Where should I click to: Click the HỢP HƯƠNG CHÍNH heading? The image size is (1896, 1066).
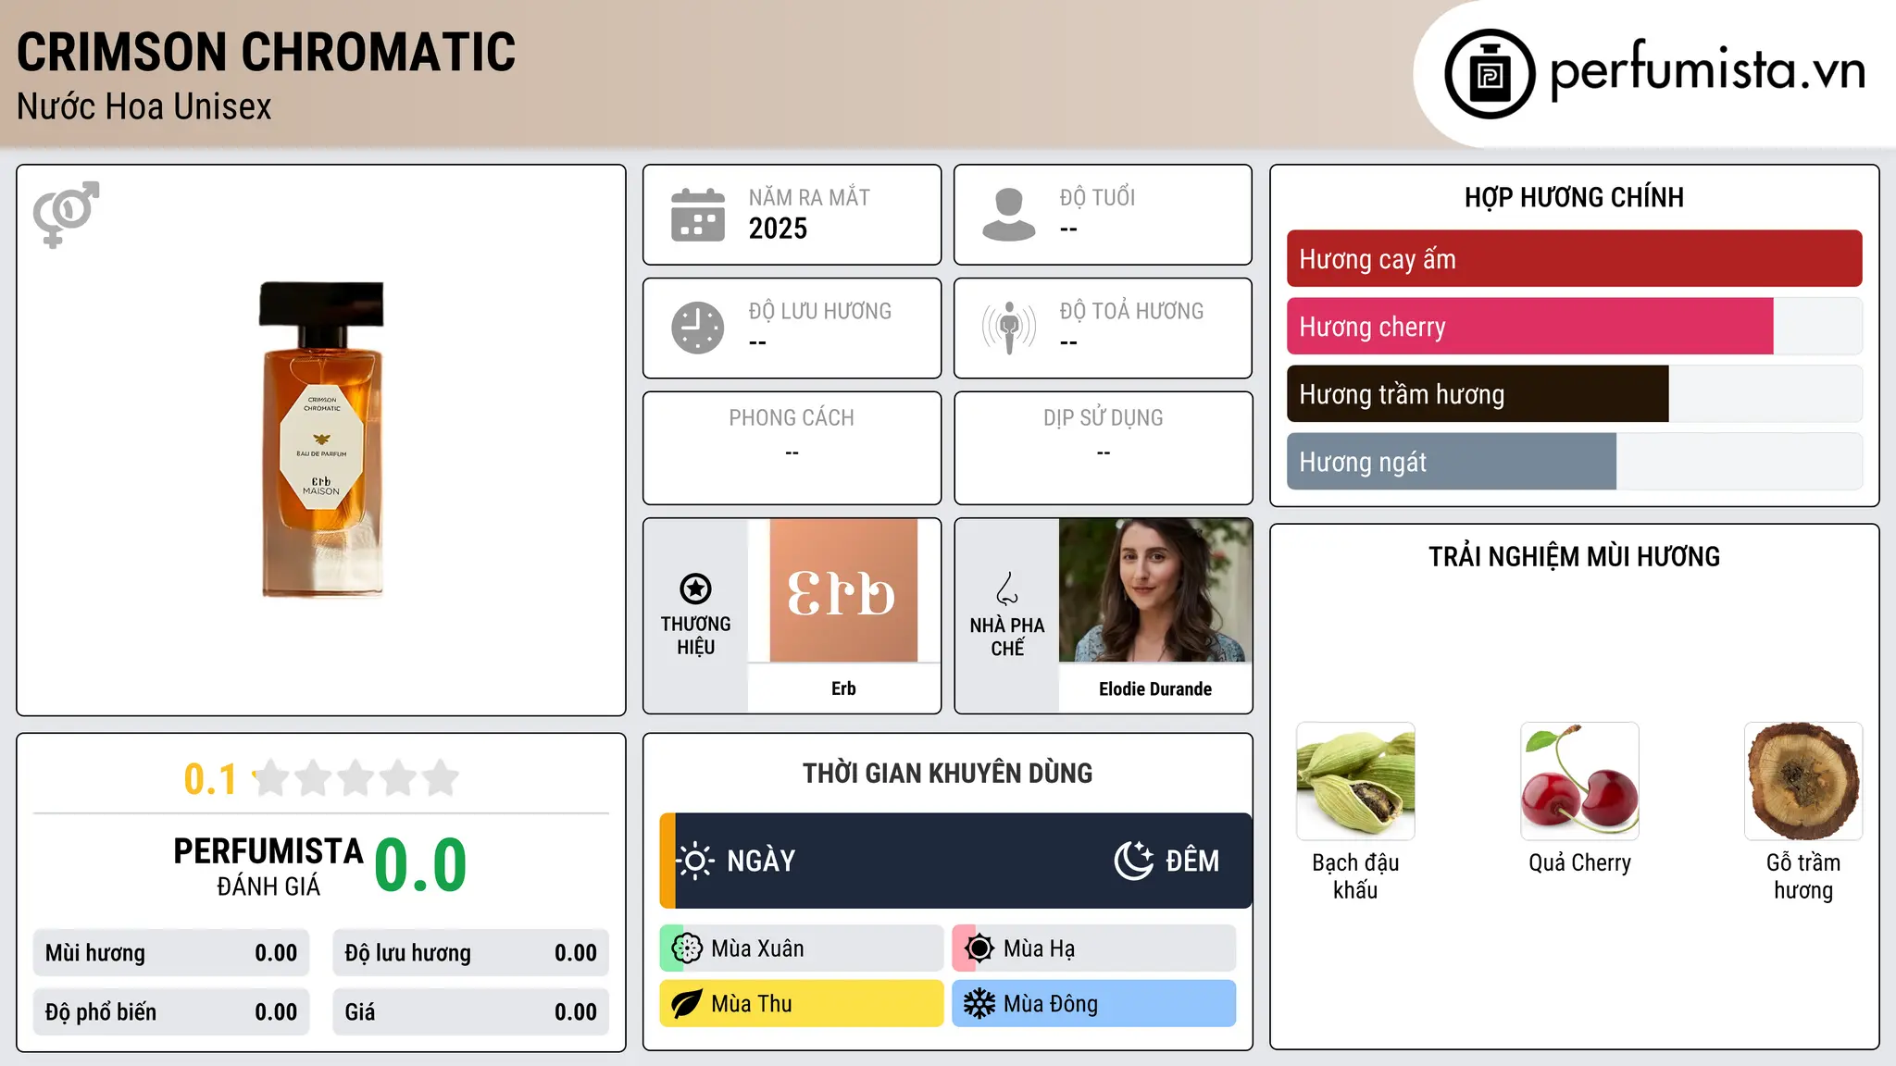(1574, 197)
